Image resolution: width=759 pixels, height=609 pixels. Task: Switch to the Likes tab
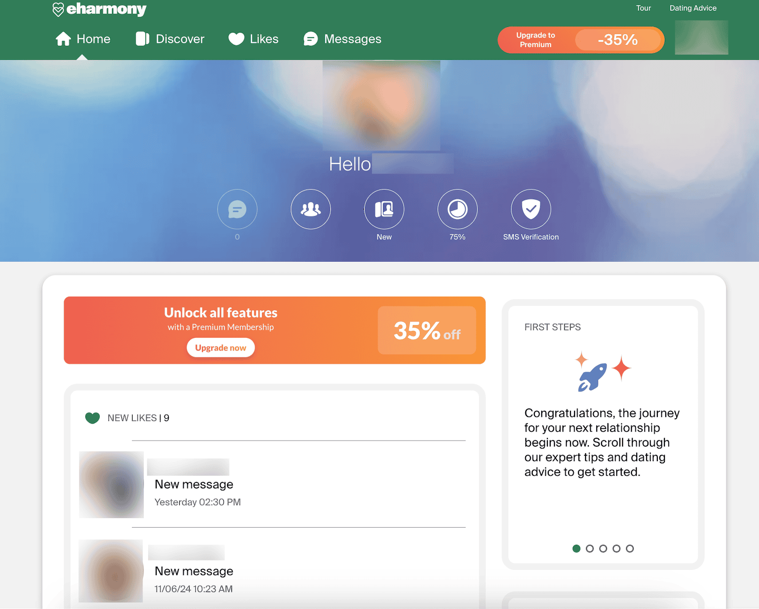(x=253, y=39)
